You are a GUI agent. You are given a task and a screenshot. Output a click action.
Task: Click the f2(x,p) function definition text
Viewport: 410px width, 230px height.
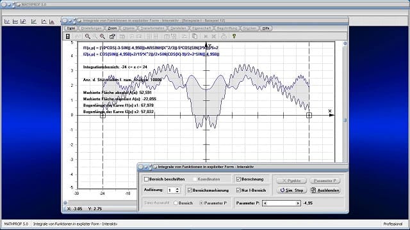click(x=151, y=54)
